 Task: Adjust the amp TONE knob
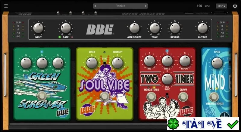155,28
